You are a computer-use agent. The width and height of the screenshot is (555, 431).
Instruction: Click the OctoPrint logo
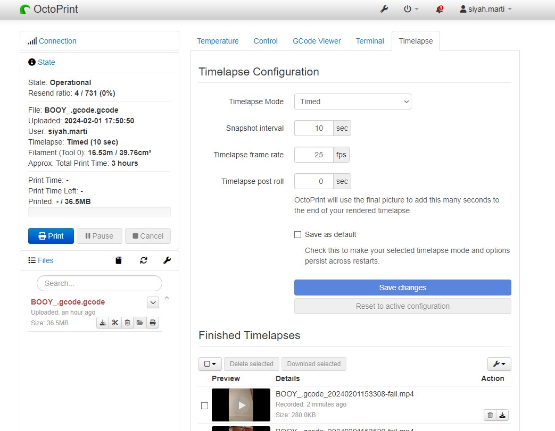coord(49,9)
